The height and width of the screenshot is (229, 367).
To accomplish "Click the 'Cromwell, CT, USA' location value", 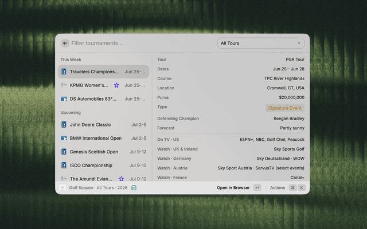I will click(x=286, y=88).
